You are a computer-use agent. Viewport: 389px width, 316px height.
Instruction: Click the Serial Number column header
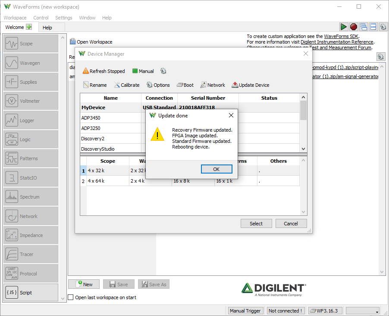[208, 98]
